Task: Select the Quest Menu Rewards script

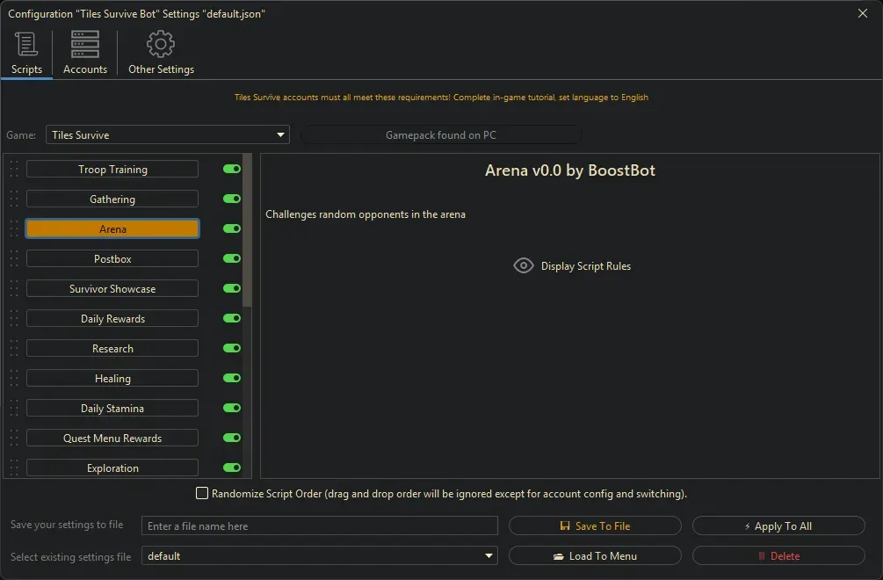Action: pyautogui.click(x=112, y=439)
